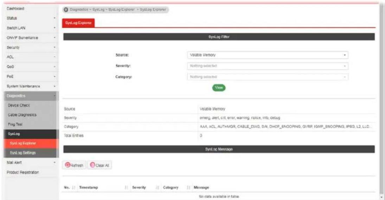The width and height of the screenshot is (385, 200).
Task: Expand the QoS menu arrow
Action: [x=54, y=67]
